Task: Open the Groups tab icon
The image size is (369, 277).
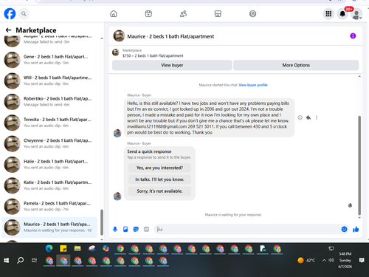Action: pyautogui.click(x=252, y=14)
